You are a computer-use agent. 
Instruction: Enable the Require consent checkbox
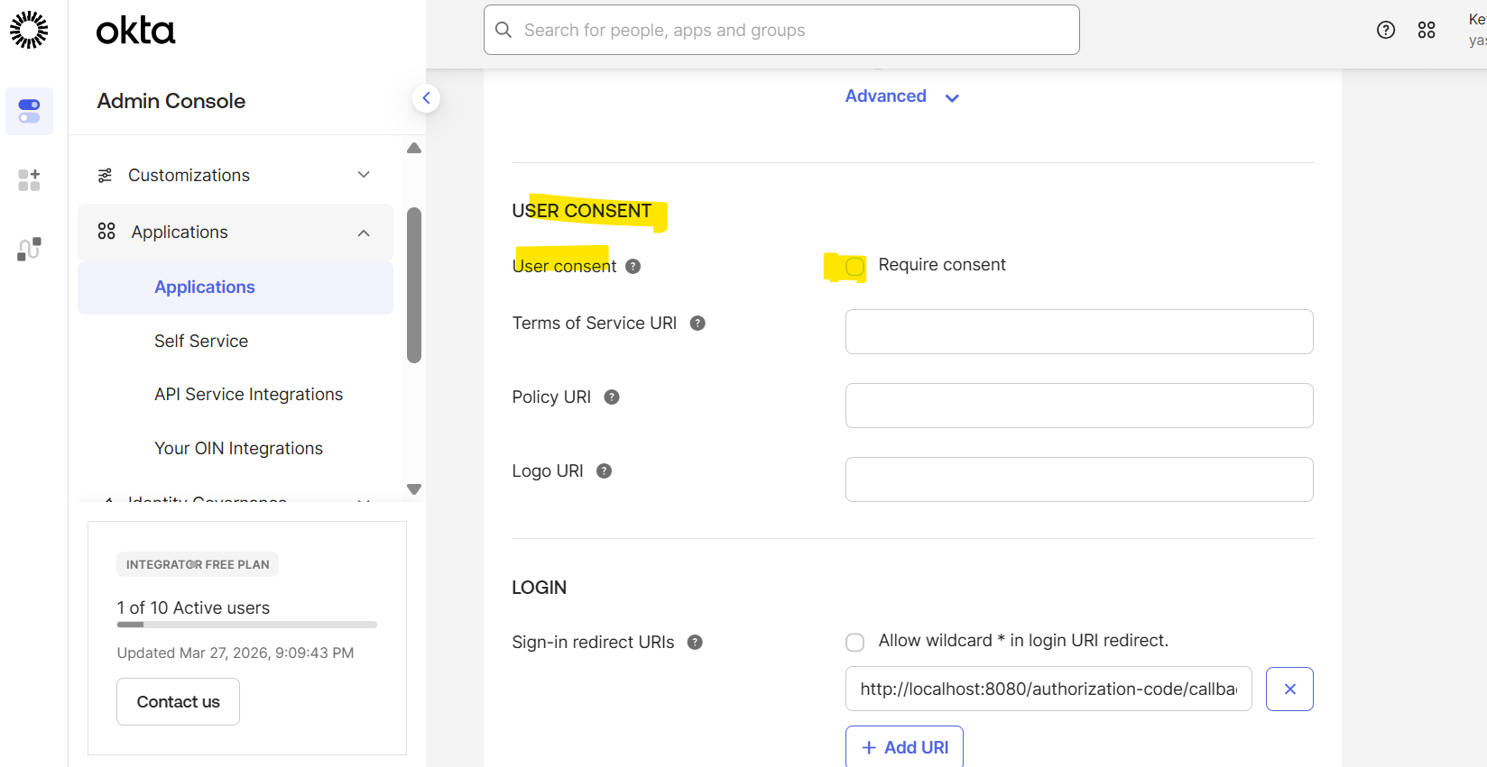click(854, 266)
